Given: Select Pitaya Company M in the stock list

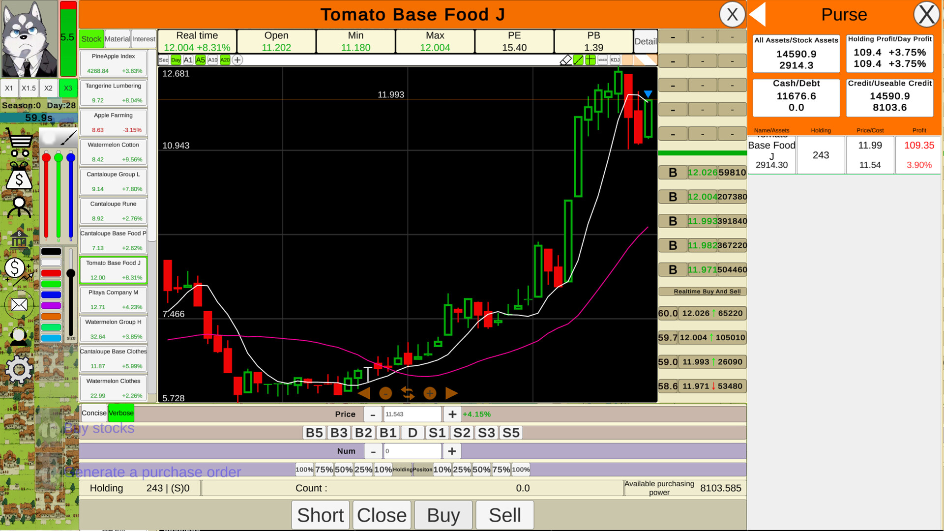Looking at the screenshot, I should (x=113, y=300).
